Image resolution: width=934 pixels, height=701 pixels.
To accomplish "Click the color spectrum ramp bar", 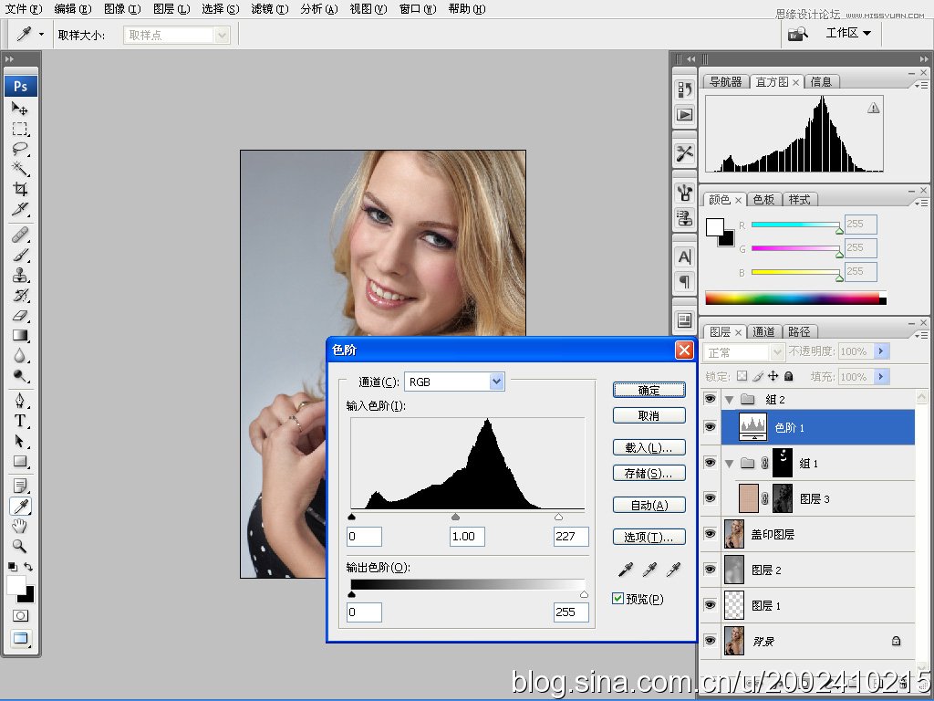I will [795, 298].
